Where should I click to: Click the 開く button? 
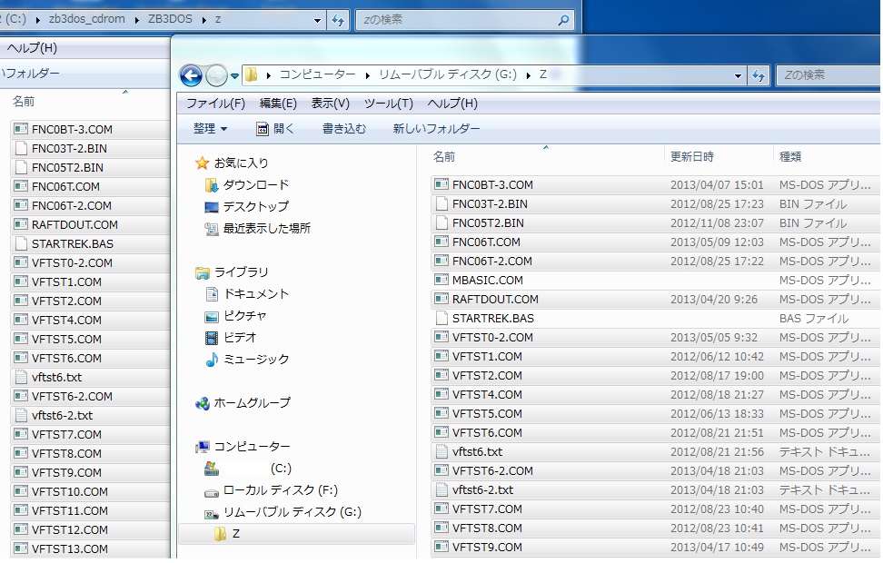pos(275,129)
